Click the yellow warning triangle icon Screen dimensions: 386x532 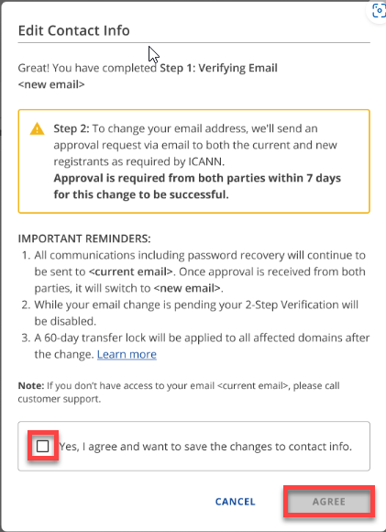(37, 129)
